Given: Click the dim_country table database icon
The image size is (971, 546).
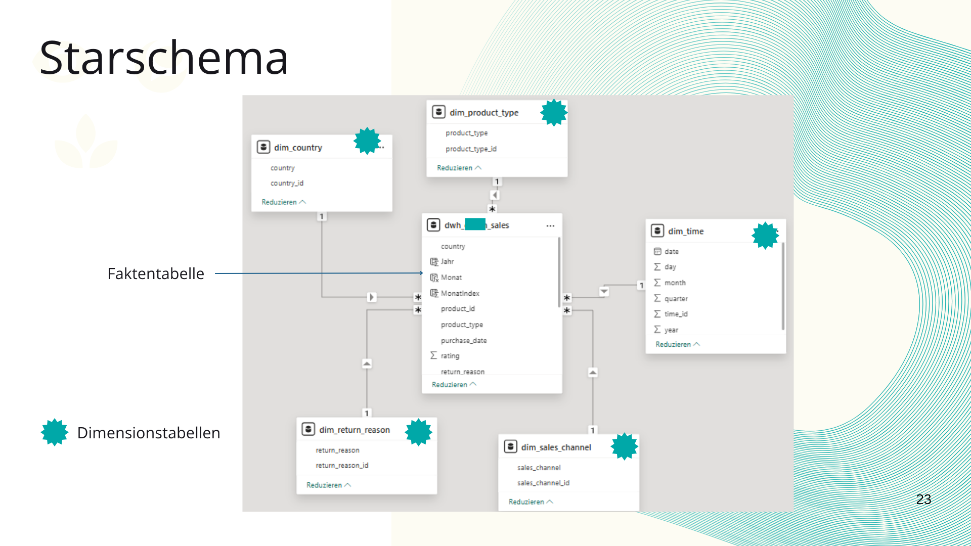Looking at the screenshot, I should [x=263, y=147].
